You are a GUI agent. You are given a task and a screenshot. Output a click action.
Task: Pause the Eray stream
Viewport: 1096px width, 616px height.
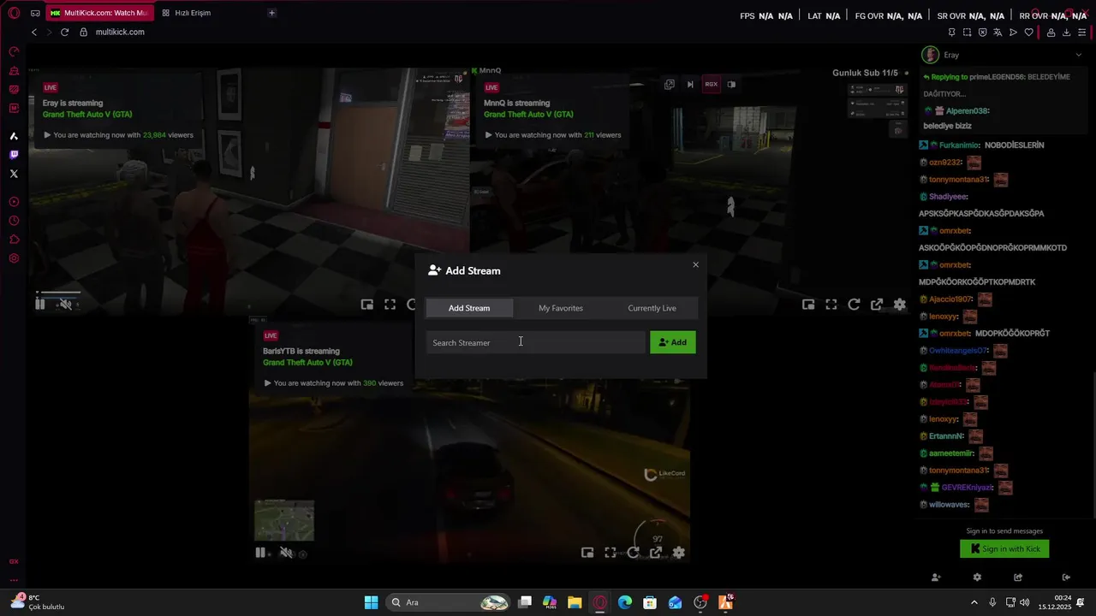[x=40, y=304]
